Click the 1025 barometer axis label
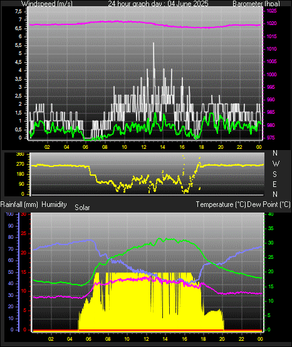Screen dimensions: 292x347 271,11
